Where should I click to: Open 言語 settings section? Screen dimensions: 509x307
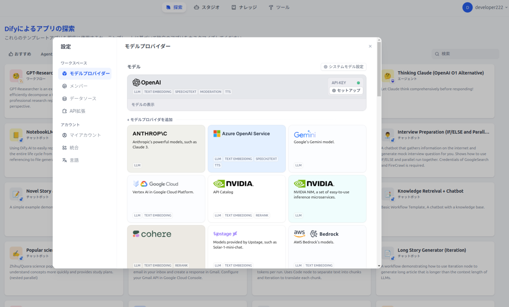(85, 160)
